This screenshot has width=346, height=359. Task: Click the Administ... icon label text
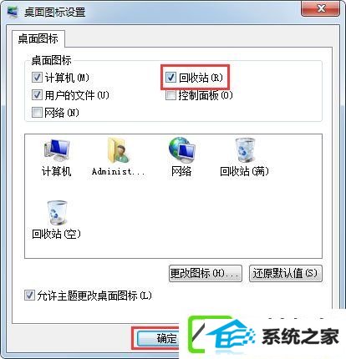(x=119, y=171)
